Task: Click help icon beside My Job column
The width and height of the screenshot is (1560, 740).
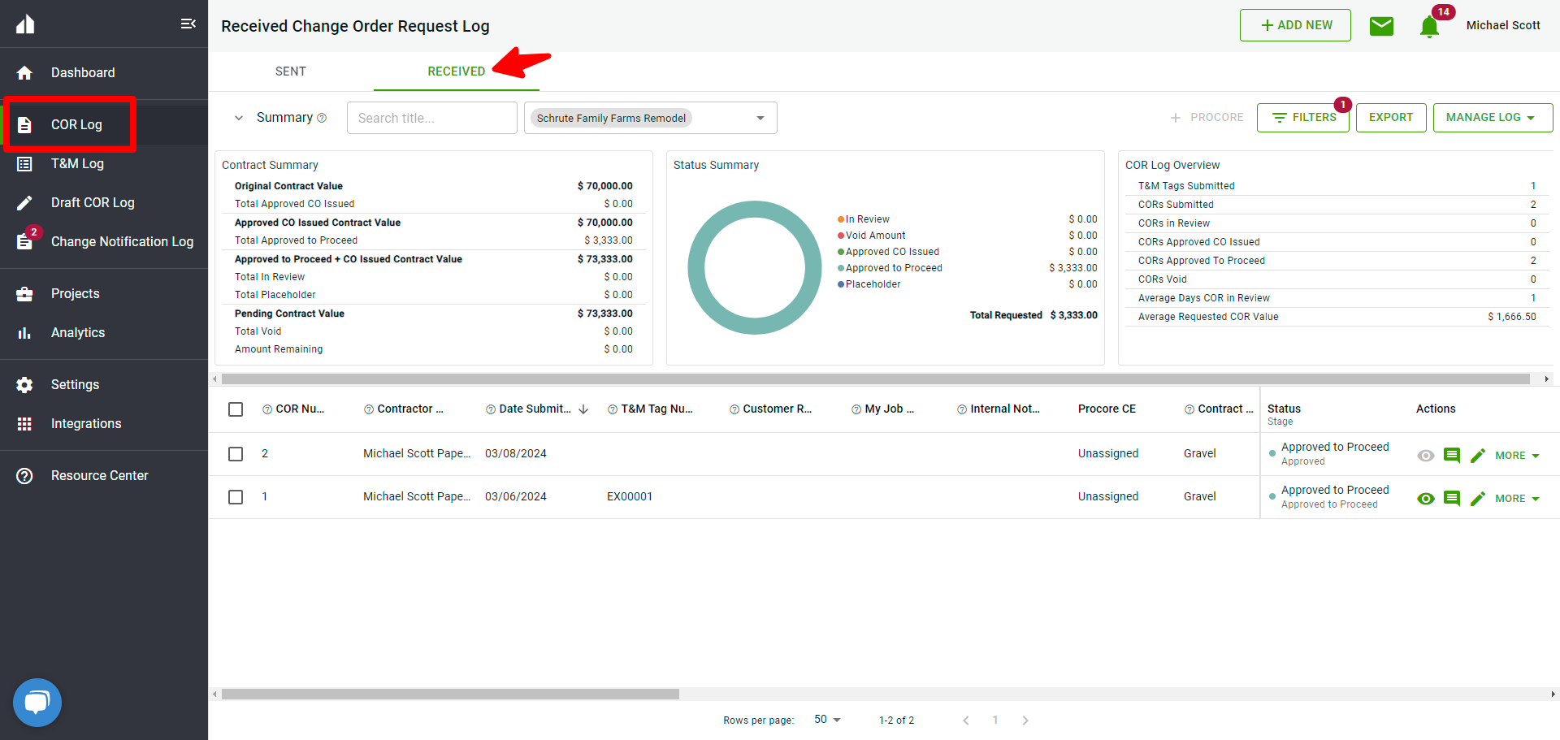Action: pos(856,409)
